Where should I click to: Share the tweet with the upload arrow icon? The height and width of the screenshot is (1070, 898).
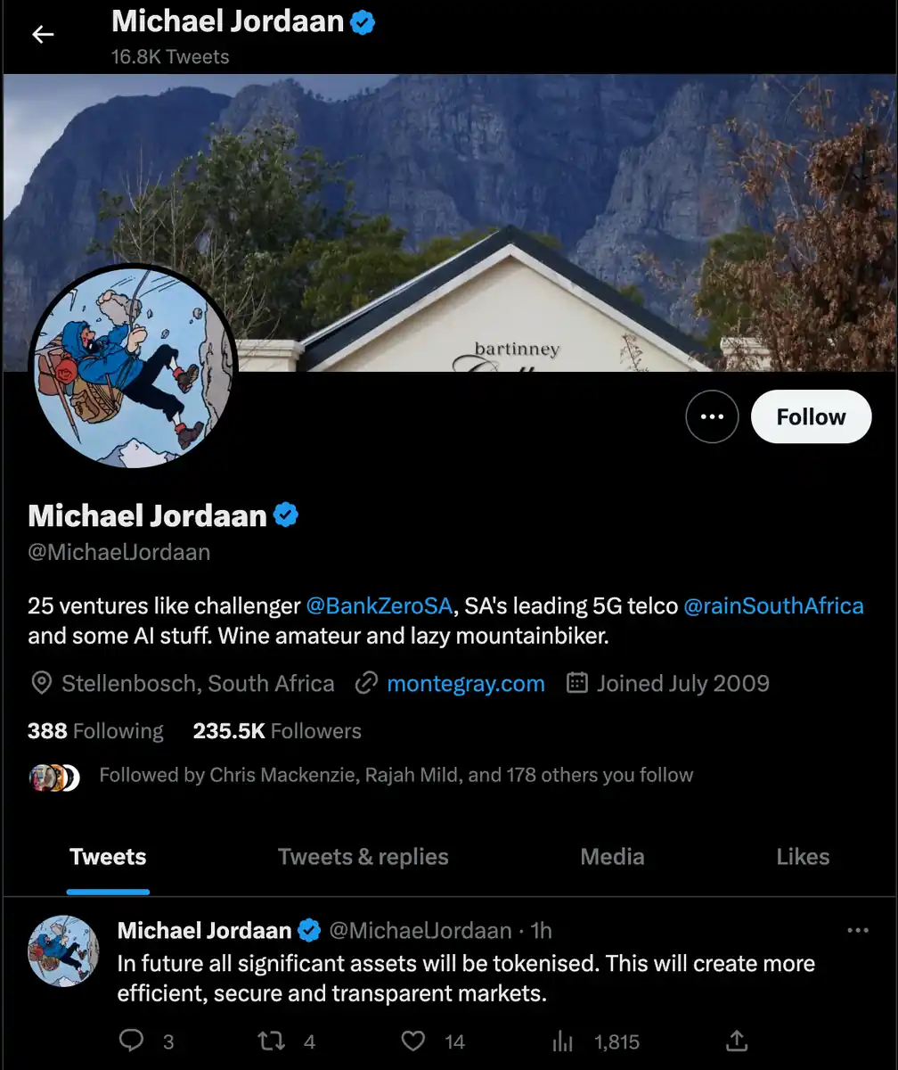737,1041
